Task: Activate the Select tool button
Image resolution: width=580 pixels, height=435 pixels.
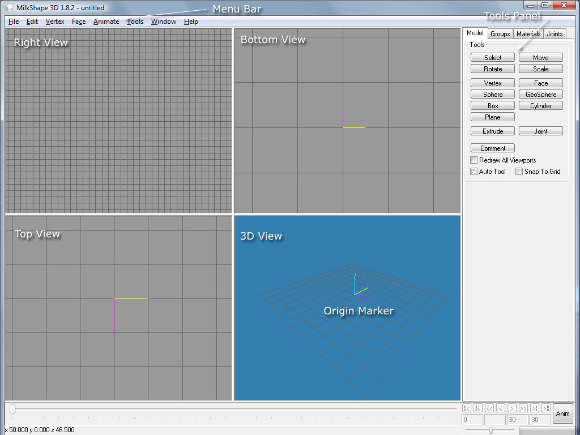Action: [x=493, y=57]
